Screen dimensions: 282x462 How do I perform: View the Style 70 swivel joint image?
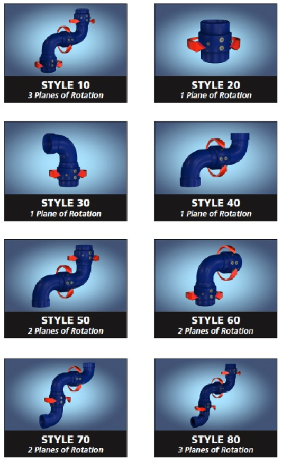click(x=66, y=395)
